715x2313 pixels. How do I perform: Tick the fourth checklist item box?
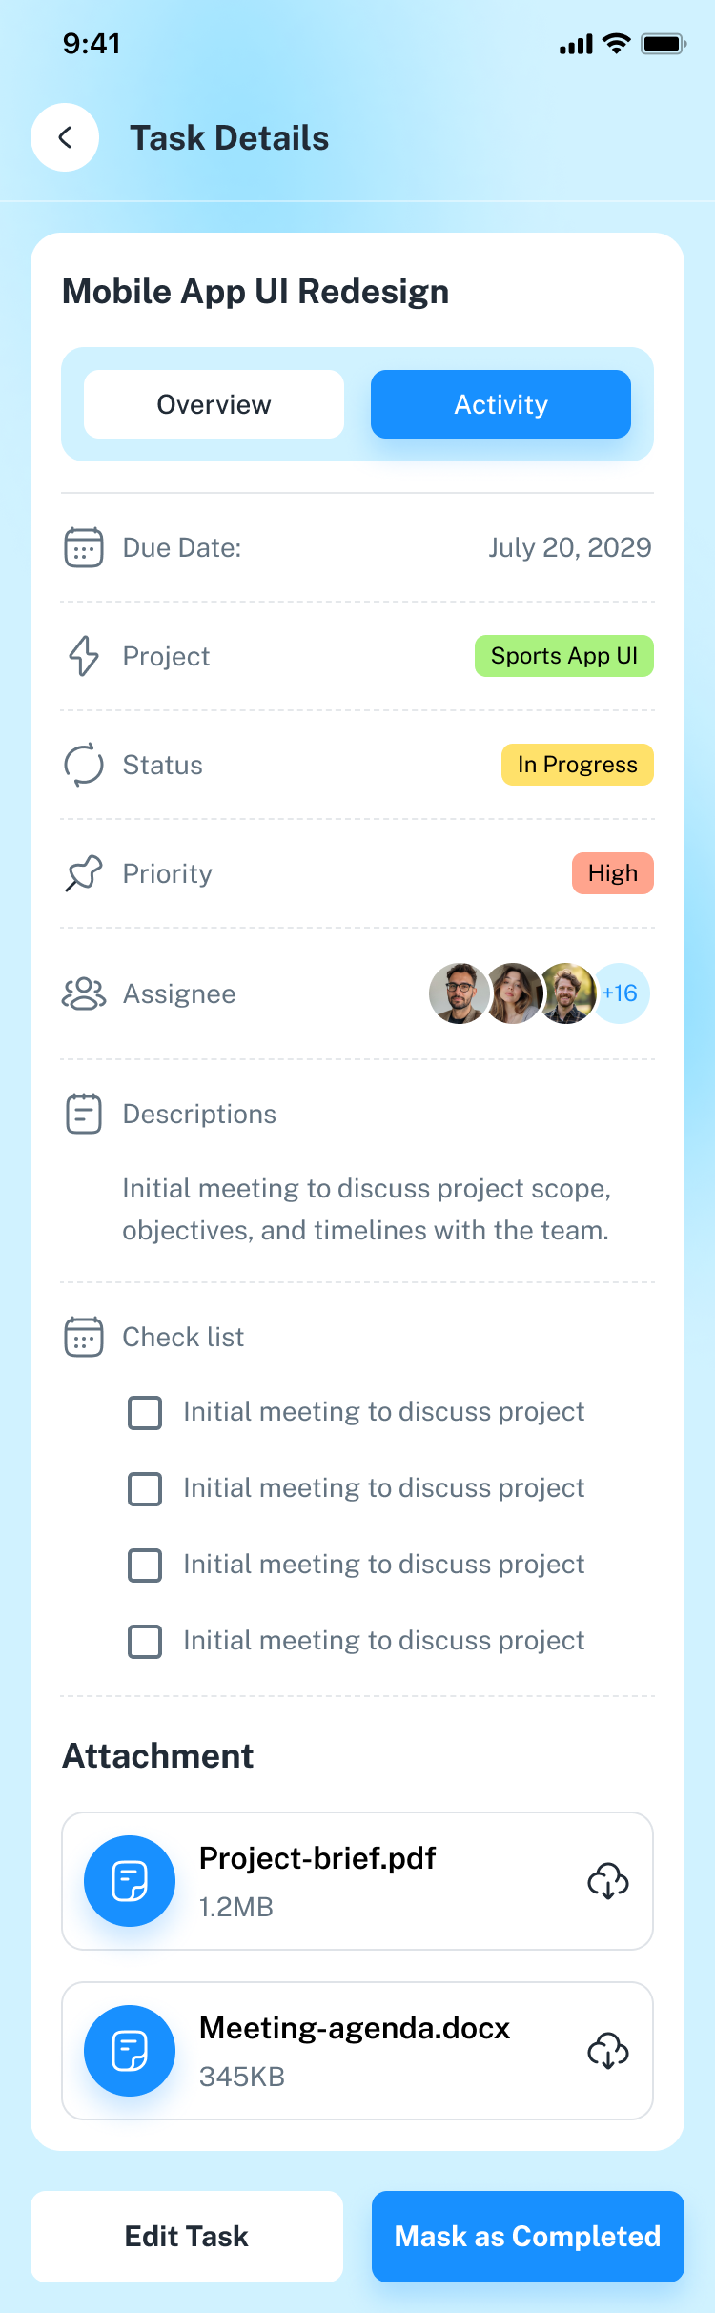pyautogui.click(x=145, y=1641)
